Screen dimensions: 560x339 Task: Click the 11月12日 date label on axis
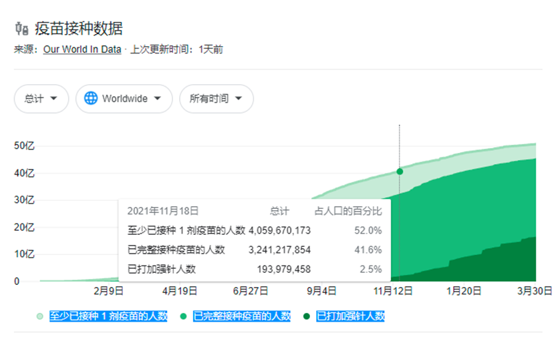click(x=394, y=291)
